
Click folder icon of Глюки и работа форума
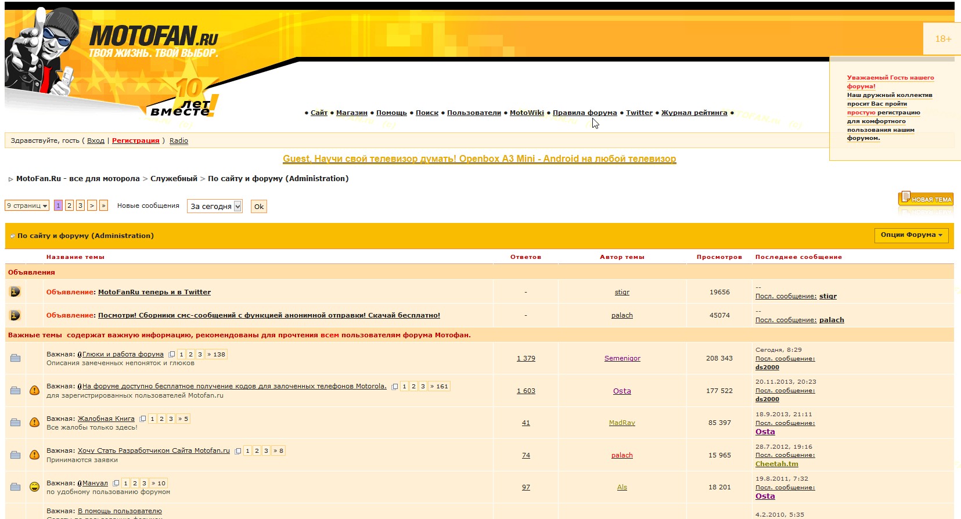pyautogui.click(x=16, y=358)
